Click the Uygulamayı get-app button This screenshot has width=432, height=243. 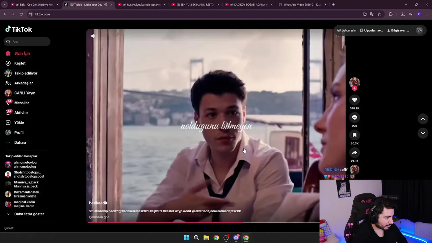coord(371,30)
